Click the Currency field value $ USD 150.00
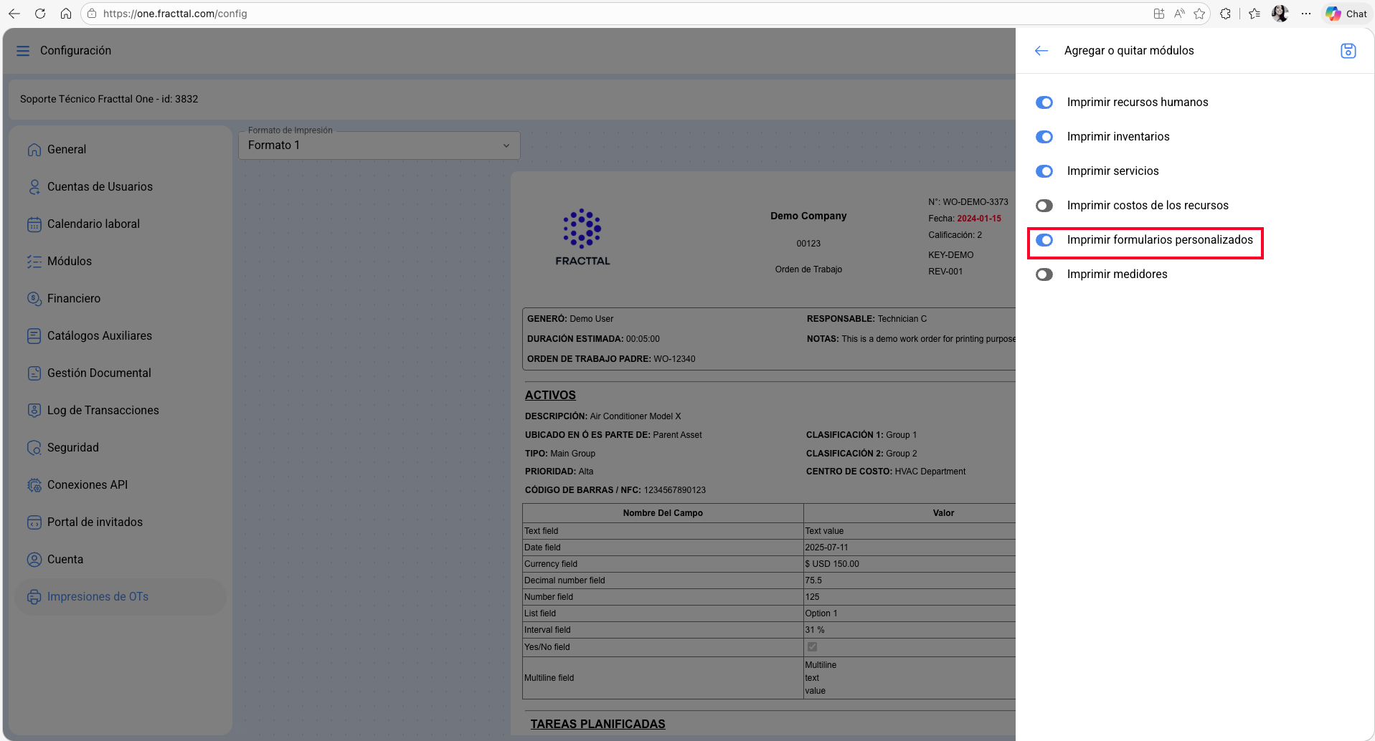Viewport: 1375px width, 741px height. [x=832, y=564]
